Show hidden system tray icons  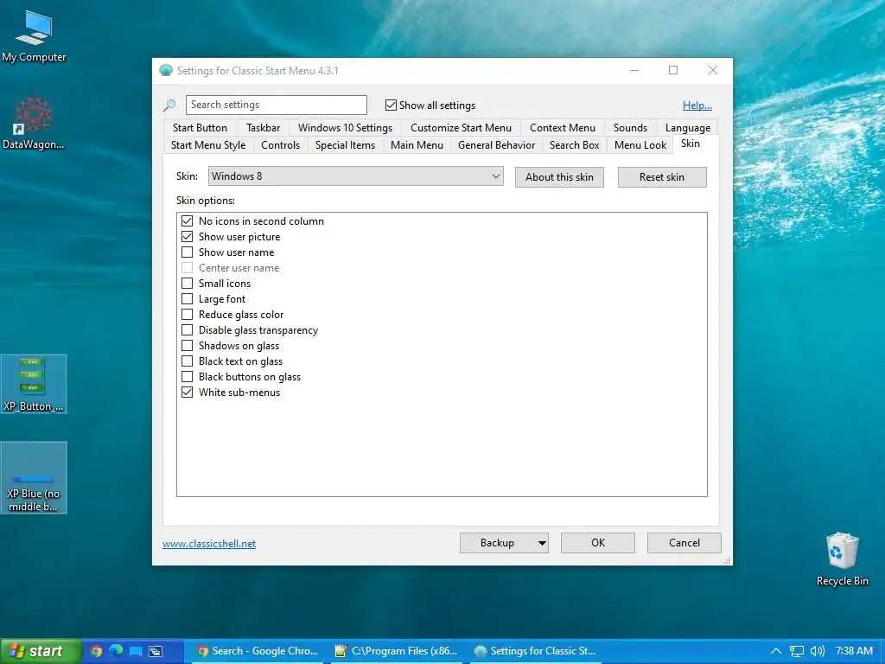(776, 651)
